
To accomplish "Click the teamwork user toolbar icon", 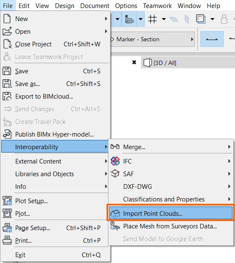I will click(224, 19).
